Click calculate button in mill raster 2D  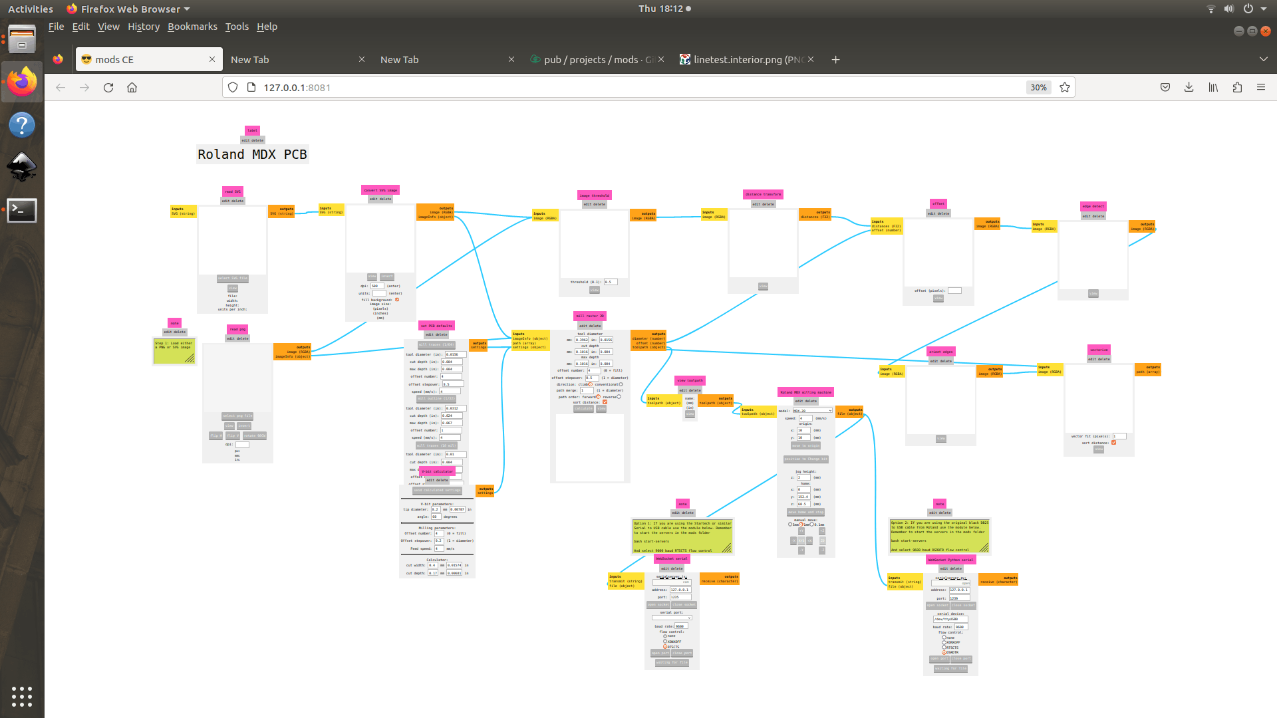click(583, 409)
